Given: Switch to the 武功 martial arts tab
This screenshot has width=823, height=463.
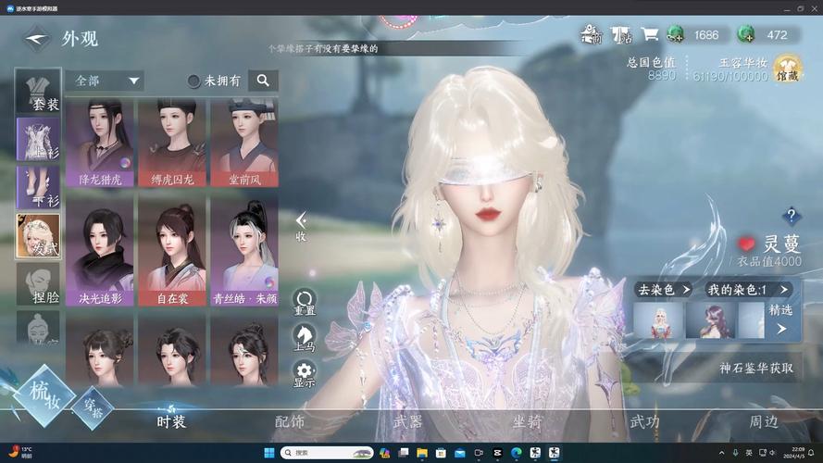Looking at the screenshot, I should pos(644,421).
